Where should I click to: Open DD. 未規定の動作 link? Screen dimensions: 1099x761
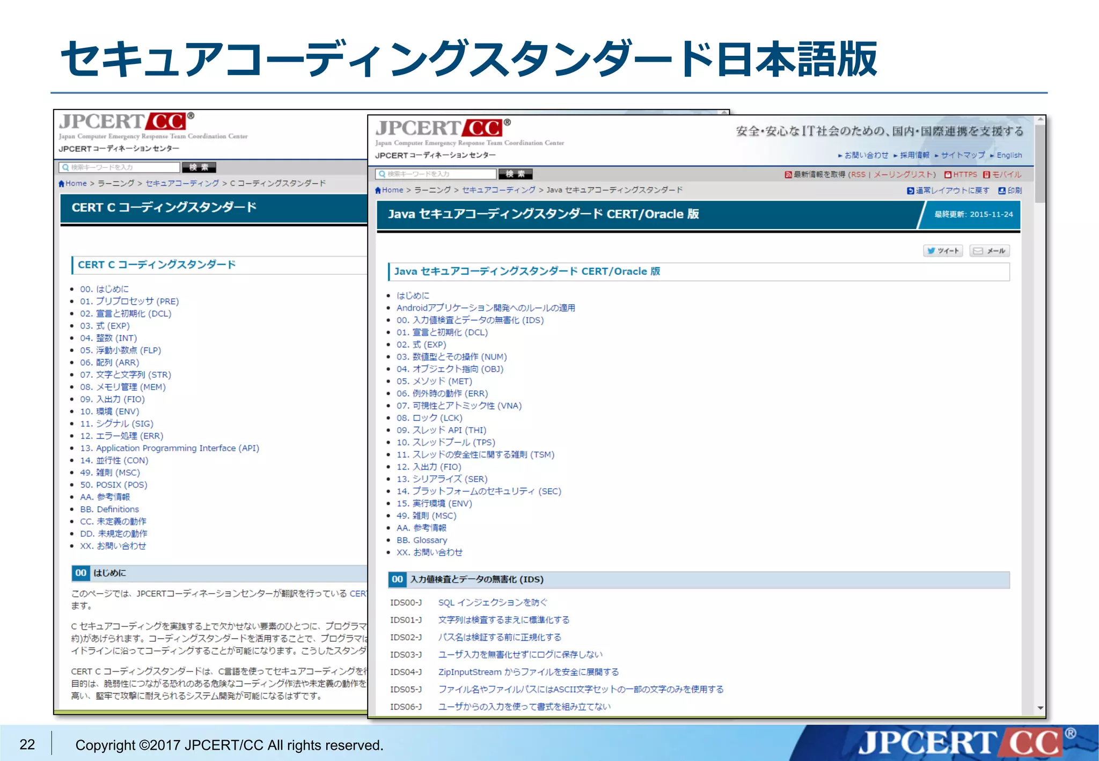pyautogui.click(x=114, y=534)
